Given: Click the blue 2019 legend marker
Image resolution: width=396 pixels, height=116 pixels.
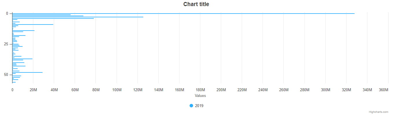Looking at the screenshot, I should 191,106.
